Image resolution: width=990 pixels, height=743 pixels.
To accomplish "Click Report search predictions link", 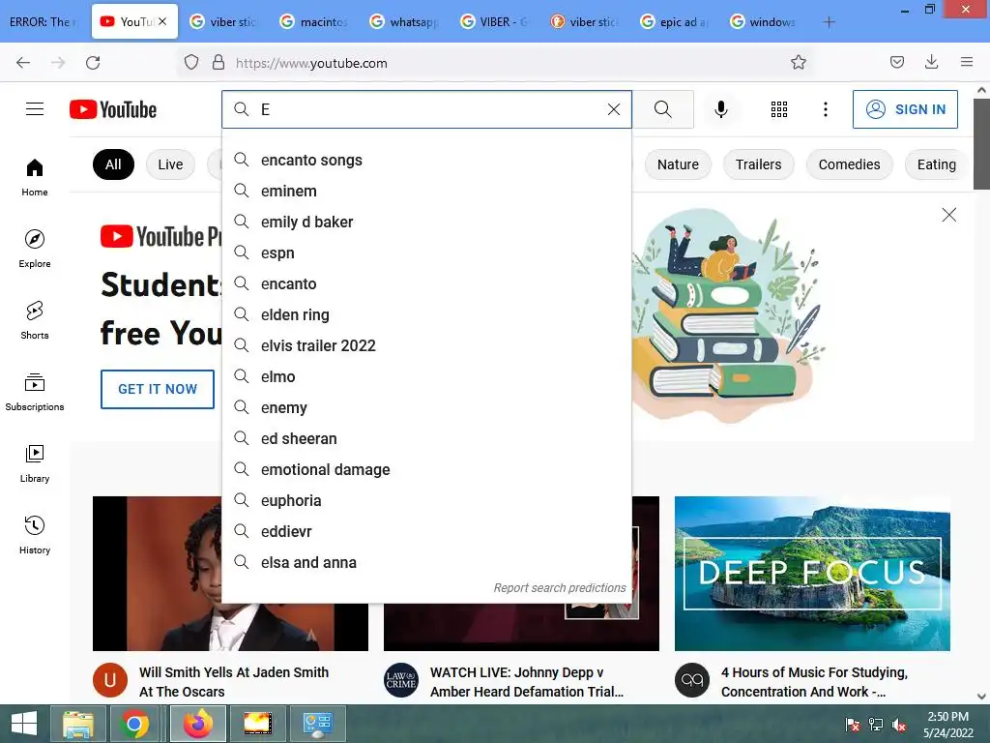I will tap(560, 587).
